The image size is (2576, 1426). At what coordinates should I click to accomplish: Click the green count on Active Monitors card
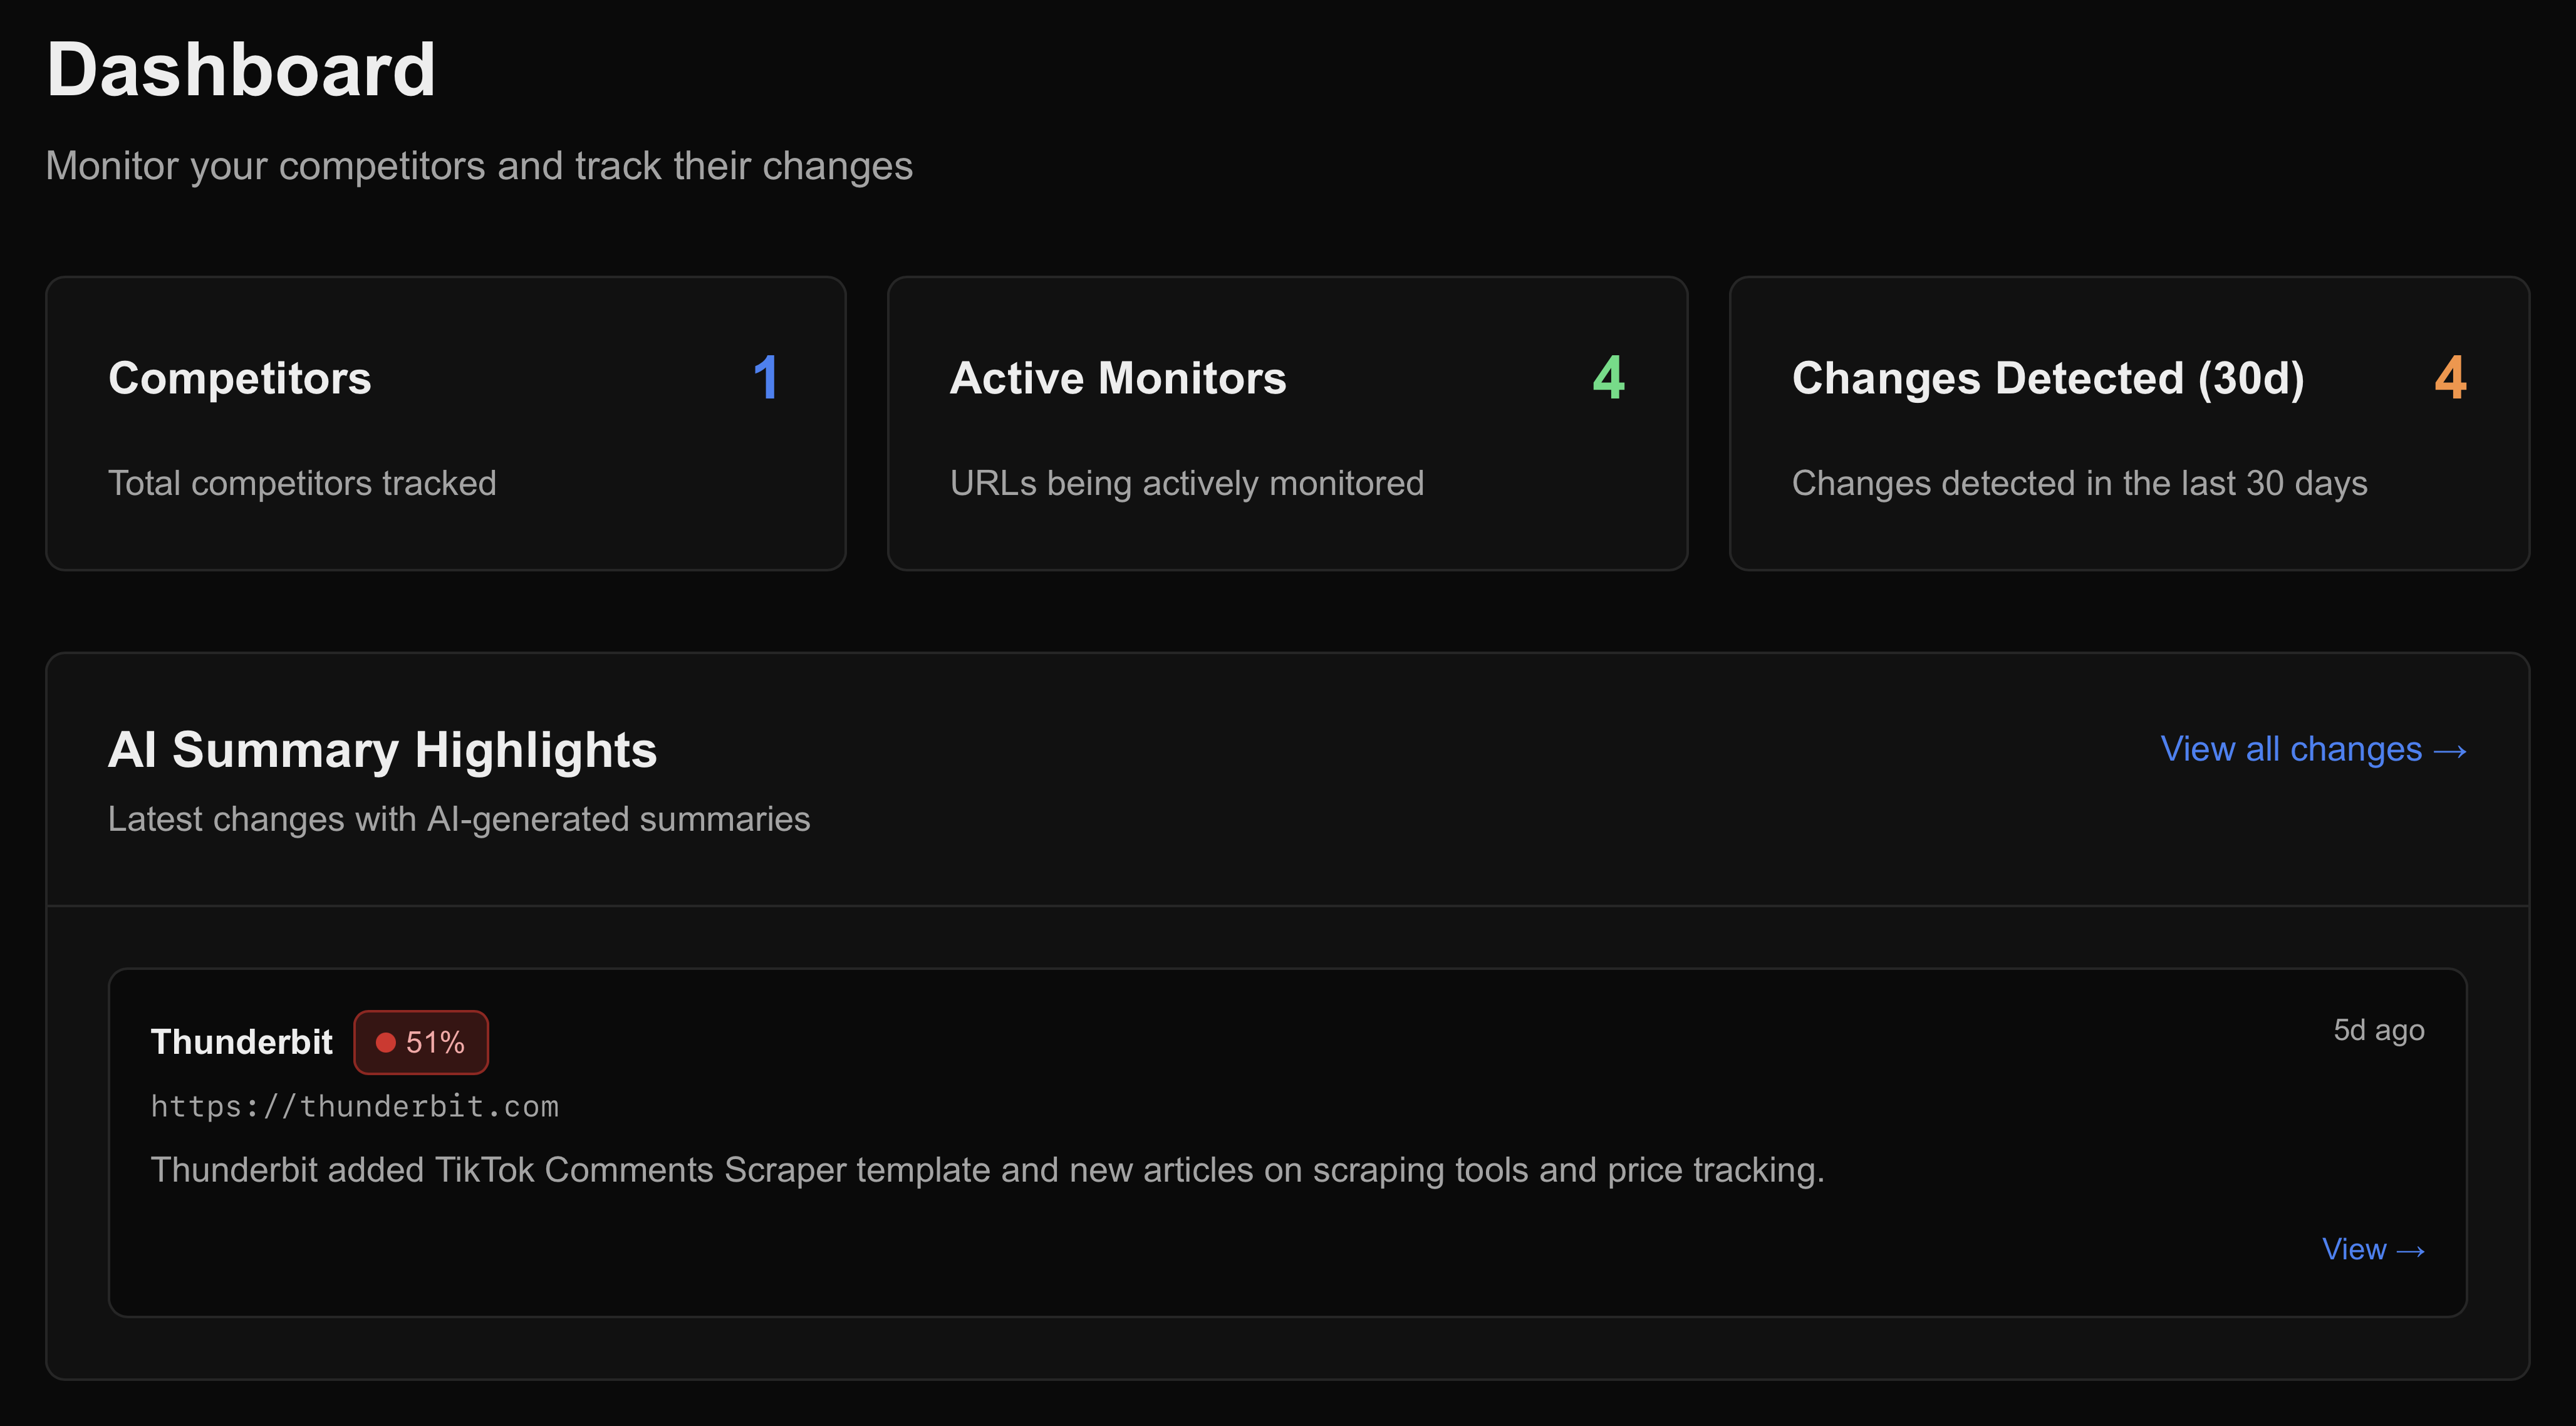click(x=1607, y=378)
